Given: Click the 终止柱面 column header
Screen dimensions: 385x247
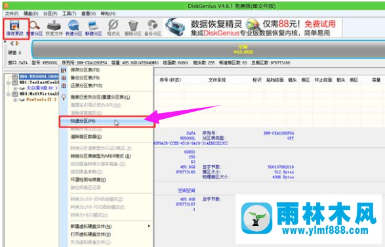Looking at the screenshot, I should 323,80.
